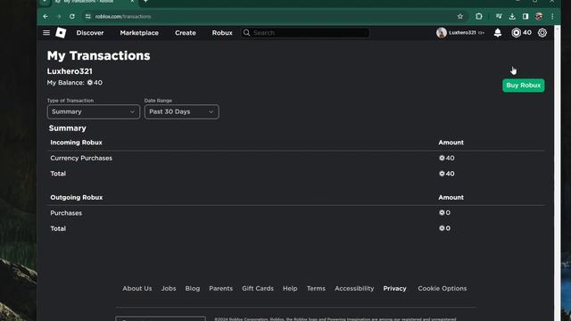
Task: Reload the browser page
Action: 72,16
